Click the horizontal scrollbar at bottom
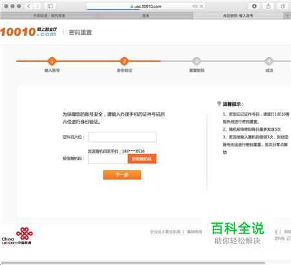The width and height of the screenshot is (291, 265). pyautogui.click(x=133, y=263)
